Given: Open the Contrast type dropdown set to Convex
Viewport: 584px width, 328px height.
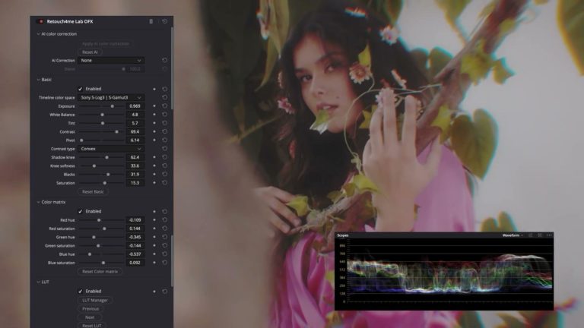Looking at the screenshot, I should click(x=111, y=149).
